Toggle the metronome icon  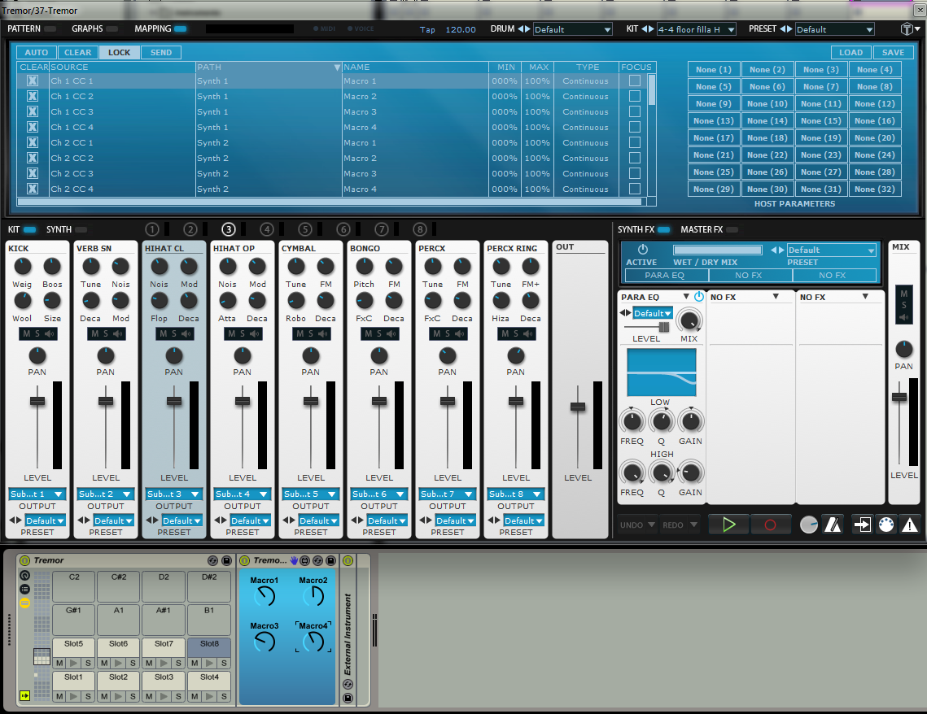[x=832, y=525]
